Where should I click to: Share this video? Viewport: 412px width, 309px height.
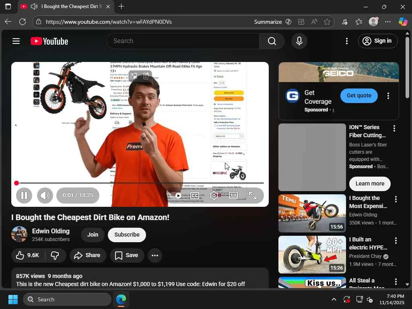click(87, 255)
